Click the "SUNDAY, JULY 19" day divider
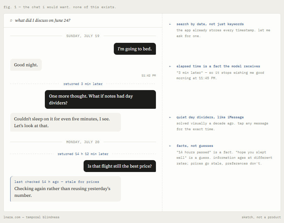This screenshot has width=284, height=223. coord(83,36)
